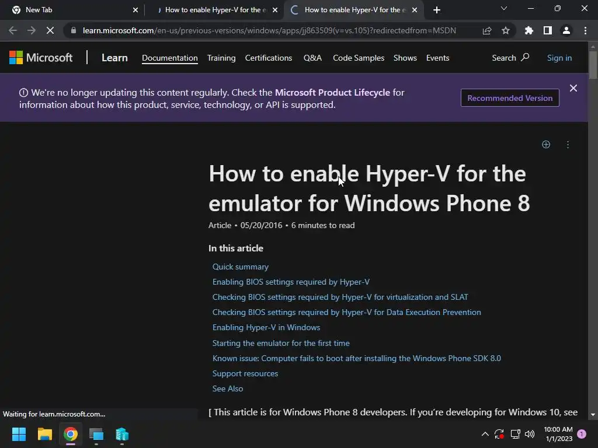Jump to Quick summary section
598x448 pixels.
coord(240,267)
